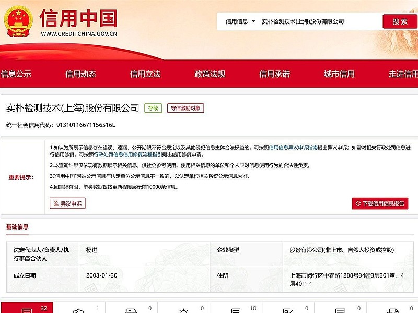Click notice line 4 about 10000条信息
418x313 pixels.
[114, 187]
